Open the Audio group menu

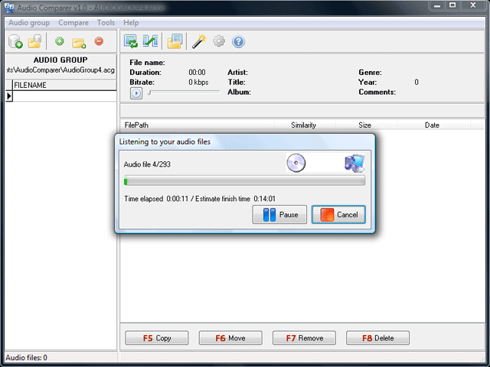[29, 23]
